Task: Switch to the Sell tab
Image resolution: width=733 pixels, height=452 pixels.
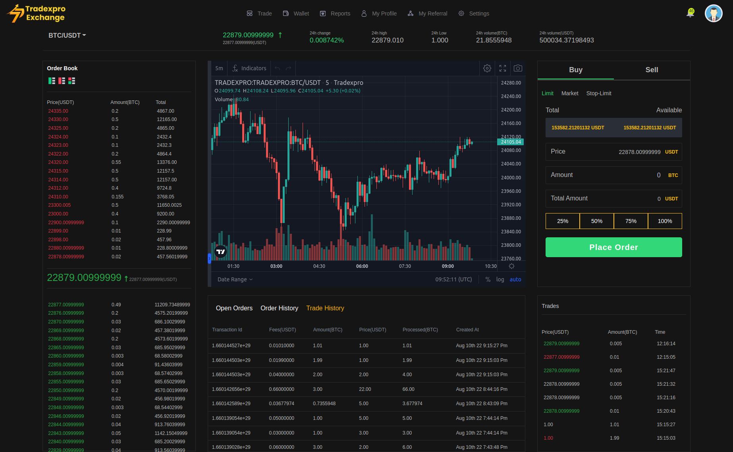Action: (652, 70)
